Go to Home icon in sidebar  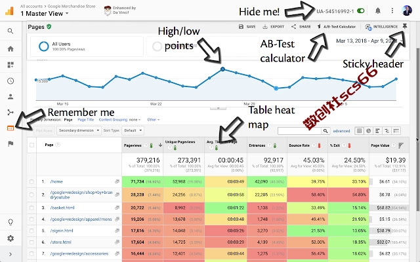(x=10, y=49)
